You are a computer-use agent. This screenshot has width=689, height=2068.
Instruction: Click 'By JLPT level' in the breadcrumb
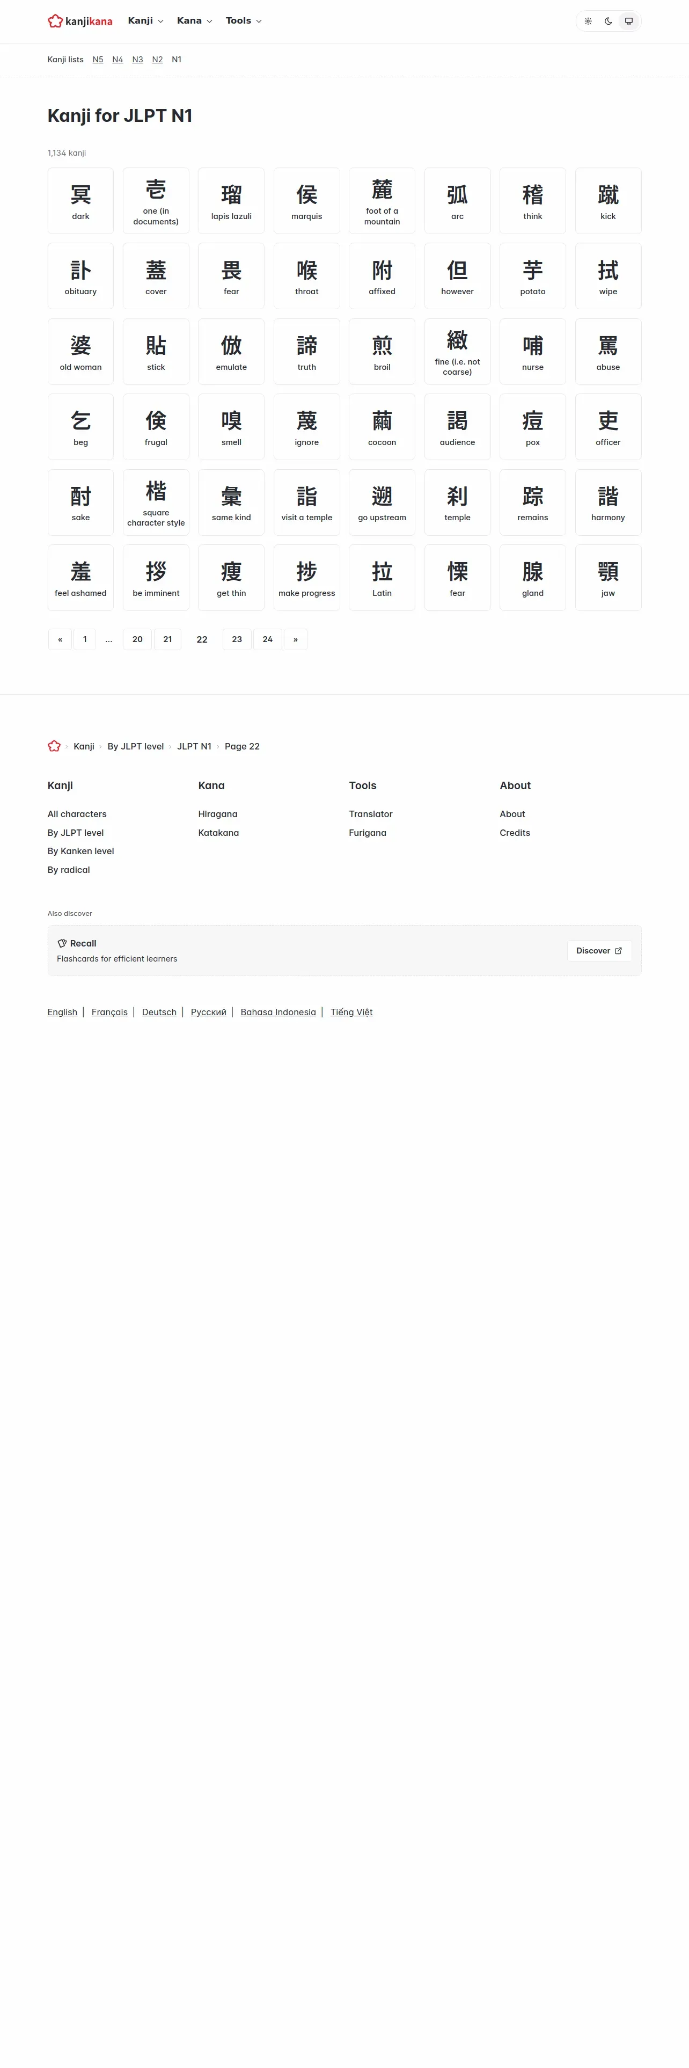136,747
